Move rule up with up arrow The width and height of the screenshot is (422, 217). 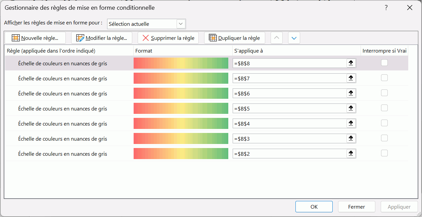[276, 38]
